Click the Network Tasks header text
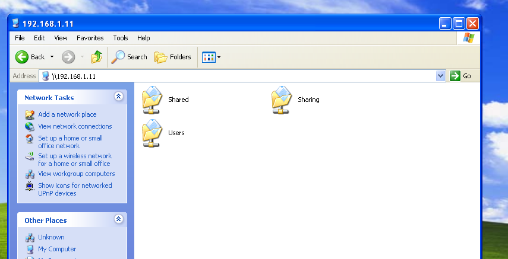508x259 pixels. 49,98
